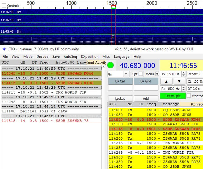Open the Help menu
Viewport: 203px width, 169px height.
click(x=137, y=57)
